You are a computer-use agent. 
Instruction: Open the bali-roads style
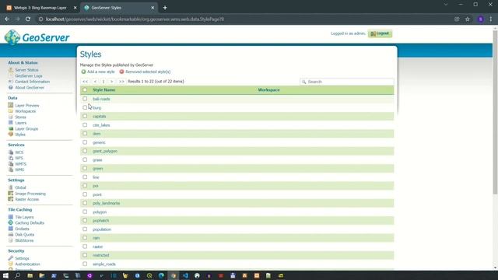[101, 99]
